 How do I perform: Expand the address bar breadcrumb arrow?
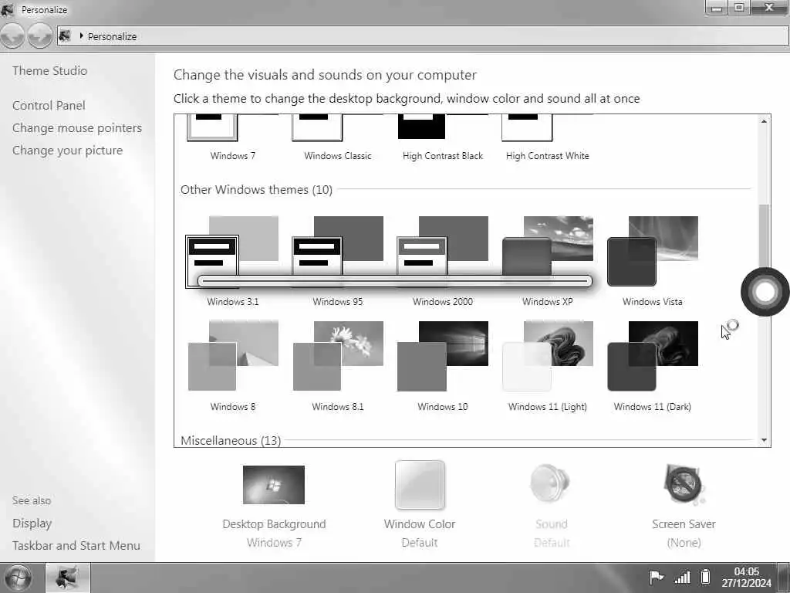point(81,36)
